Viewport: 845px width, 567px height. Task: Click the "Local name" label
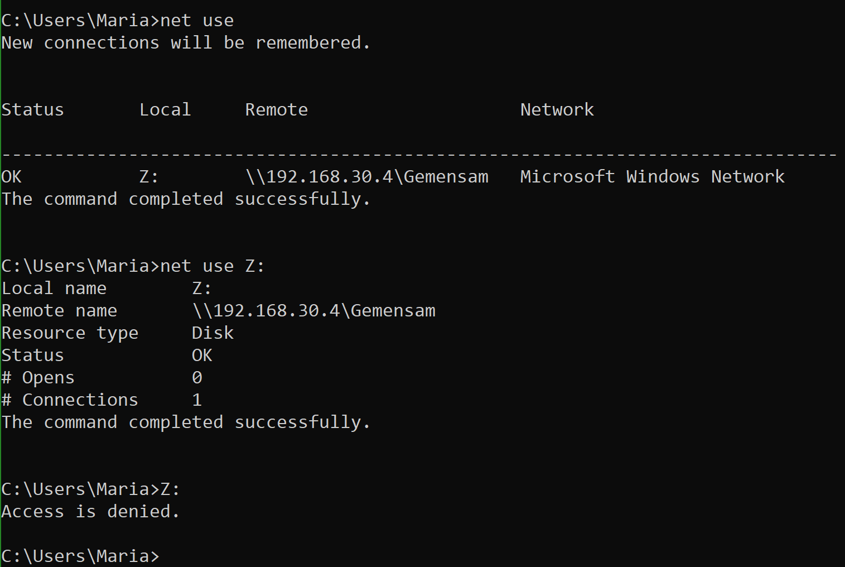point(54,289)
